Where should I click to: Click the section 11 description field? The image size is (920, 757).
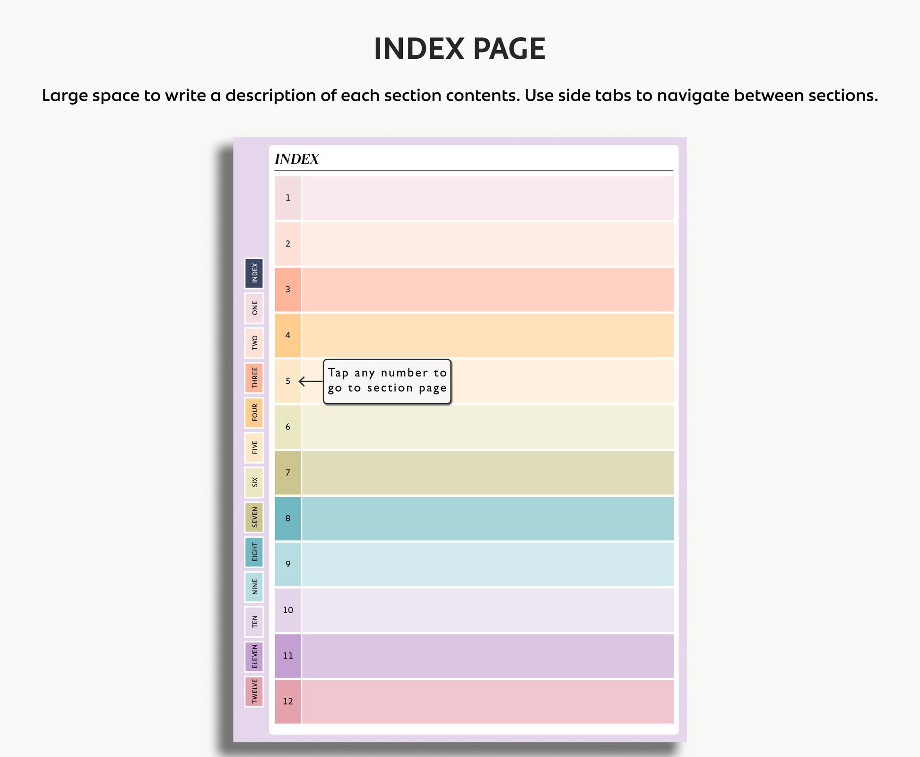coord(487,656)
